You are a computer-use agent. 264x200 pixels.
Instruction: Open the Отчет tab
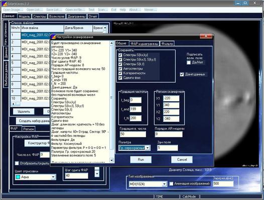click(93, 17)
